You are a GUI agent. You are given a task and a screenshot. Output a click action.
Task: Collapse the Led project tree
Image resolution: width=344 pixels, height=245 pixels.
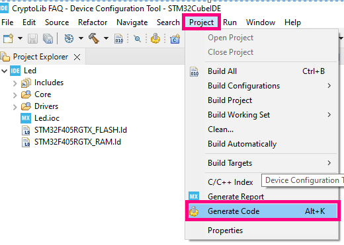point(5,71)
